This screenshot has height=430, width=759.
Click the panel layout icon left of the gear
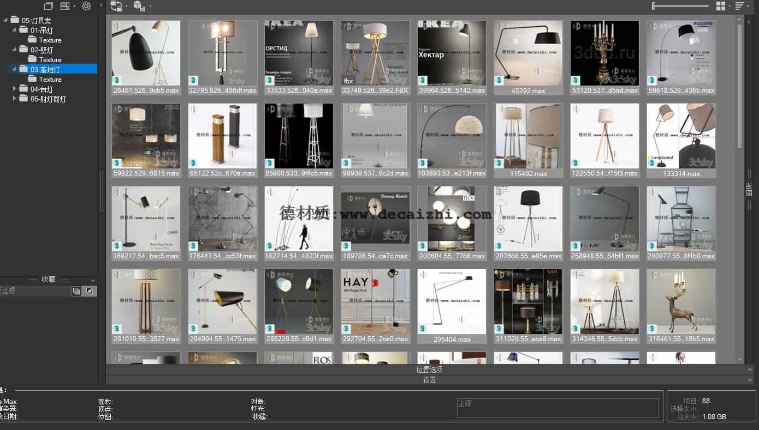click(65, 6)
